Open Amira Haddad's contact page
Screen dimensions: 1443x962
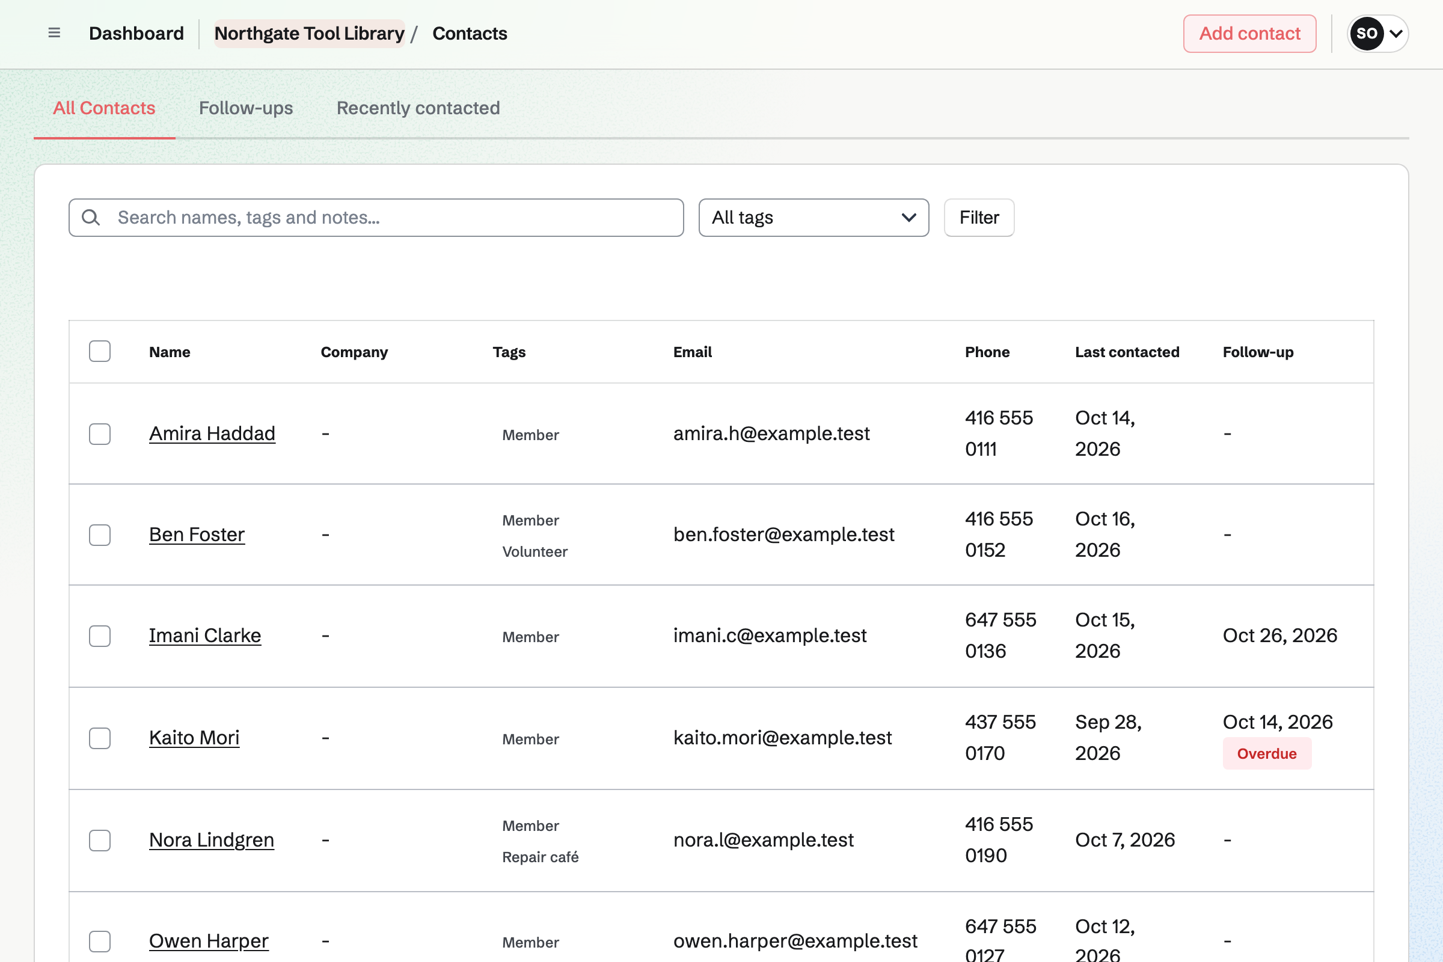(212, 434)
